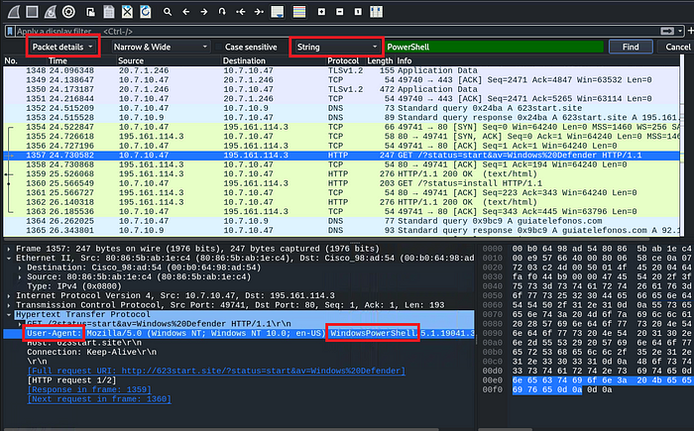This screenshot has height=431, width=694.
Task: Open the Full request URI link
Action: [216, 371]
